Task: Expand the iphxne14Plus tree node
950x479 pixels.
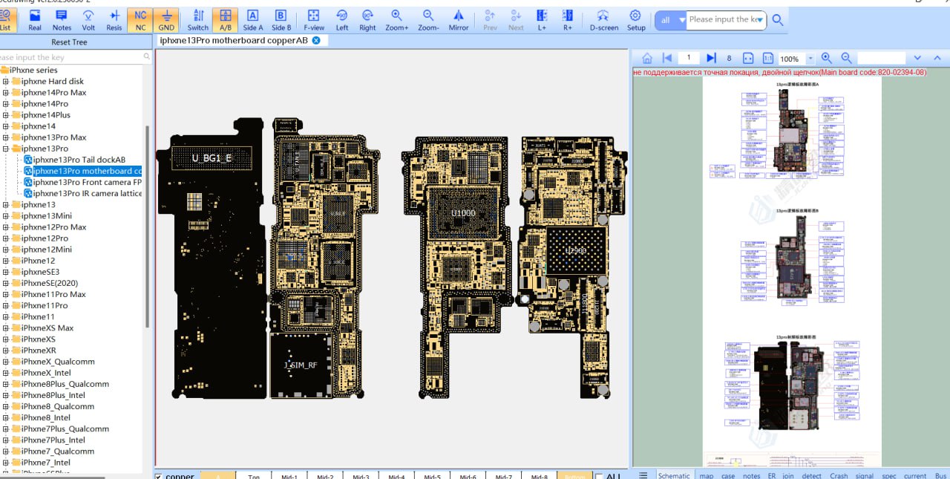Action: 6,115
